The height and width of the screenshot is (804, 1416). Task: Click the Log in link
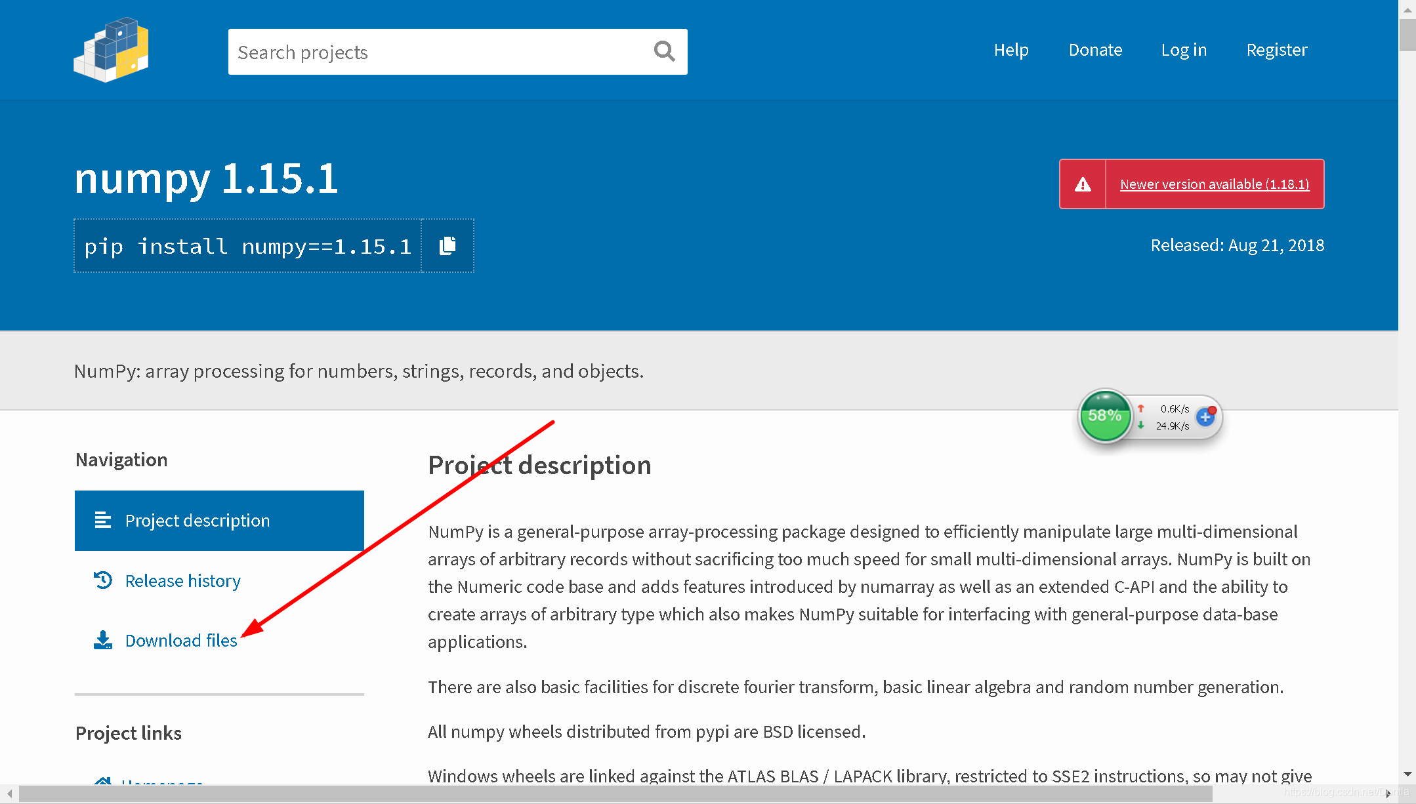[1184, 50]
